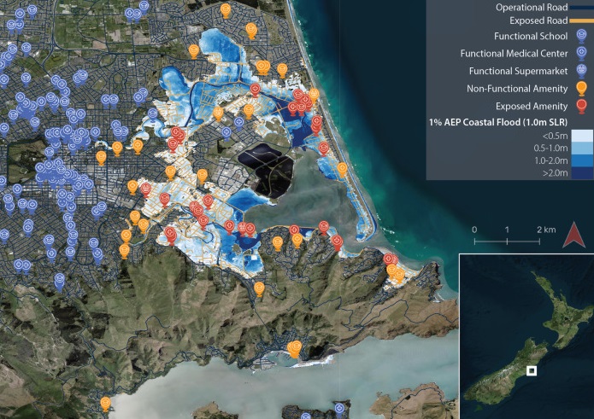Screen dimensions: 594x419
Task: Click the Functional Medical Center legend icon
Action: coord(581,54)
